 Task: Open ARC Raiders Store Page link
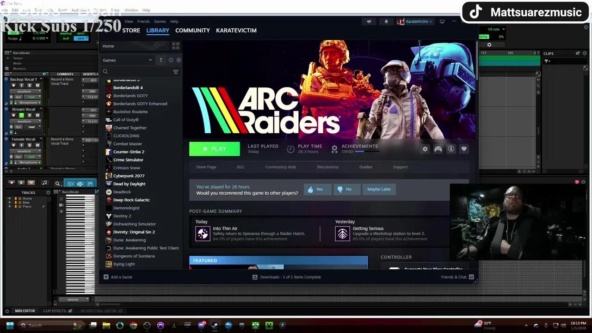206,167
